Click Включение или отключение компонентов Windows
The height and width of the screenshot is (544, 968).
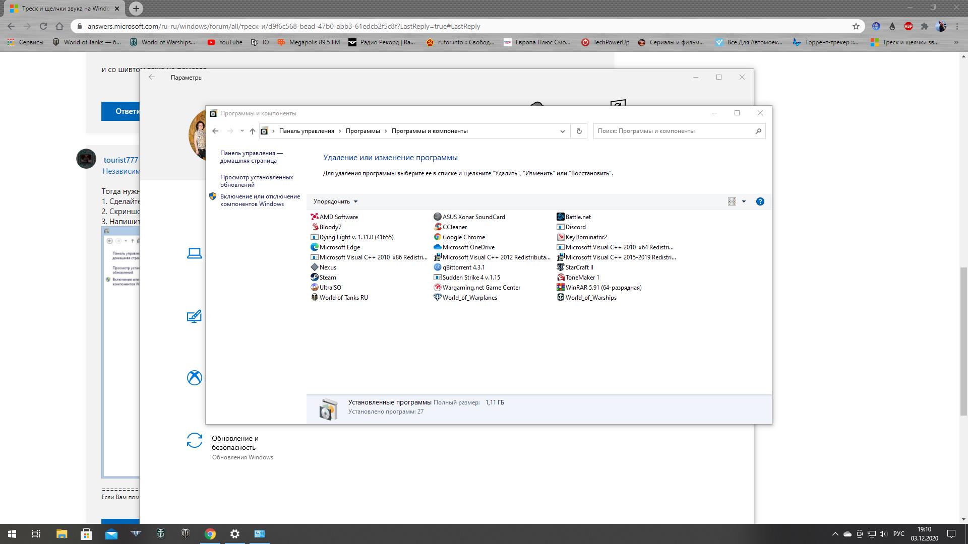pyautogui.click(x=260, y=200)
